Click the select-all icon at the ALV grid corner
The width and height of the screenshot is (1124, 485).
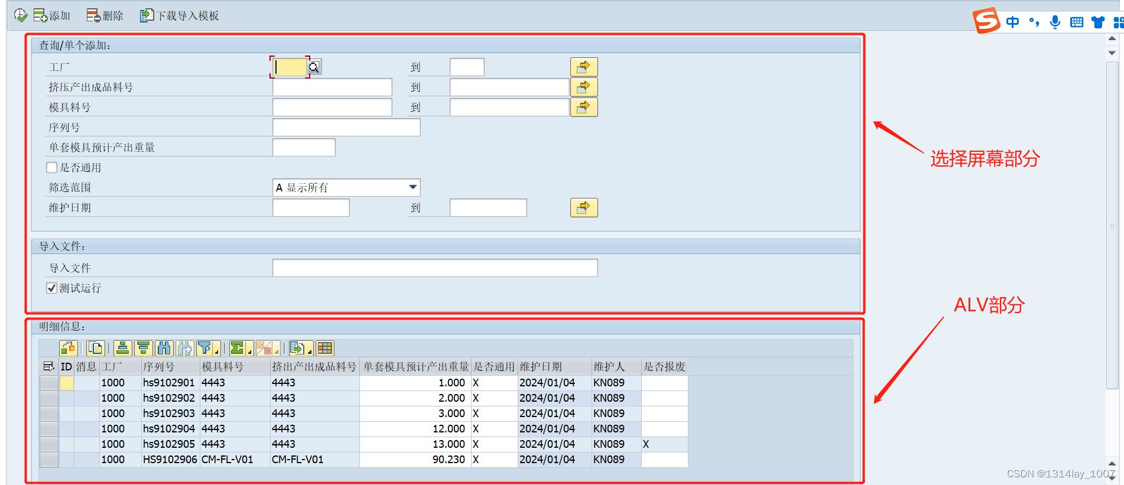tap(49, 367)
